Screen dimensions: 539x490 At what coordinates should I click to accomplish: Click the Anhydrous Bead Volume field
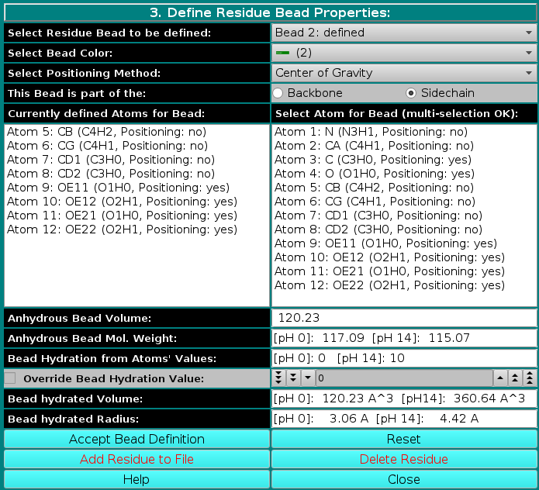404,318
